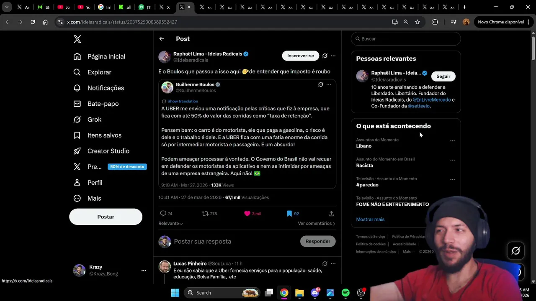This screenshot has width=536, height=301.
Task: Open more options on Raphaël Lima's post
Action: click(333, 56)
